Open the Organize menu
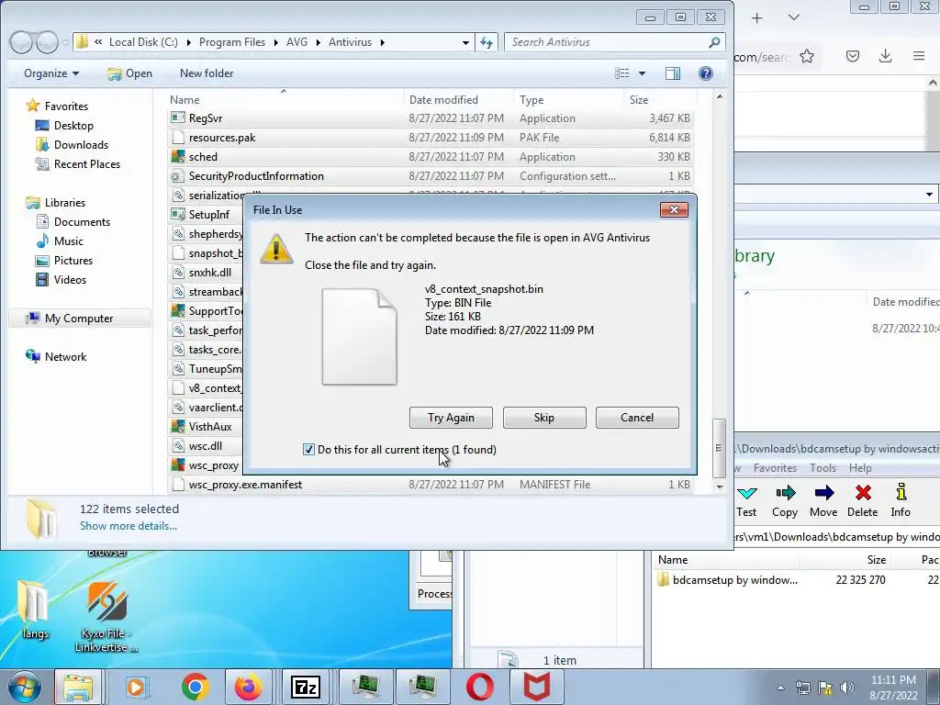940x705 pixels. 51,73
